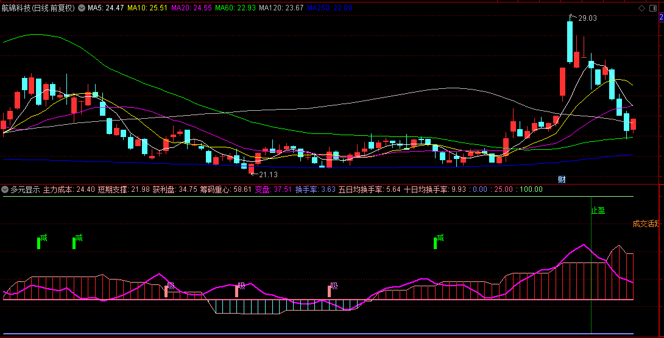Click the first green 减 signal marker
The height and width of the screenshot is (338, 664).
(42, 242)
